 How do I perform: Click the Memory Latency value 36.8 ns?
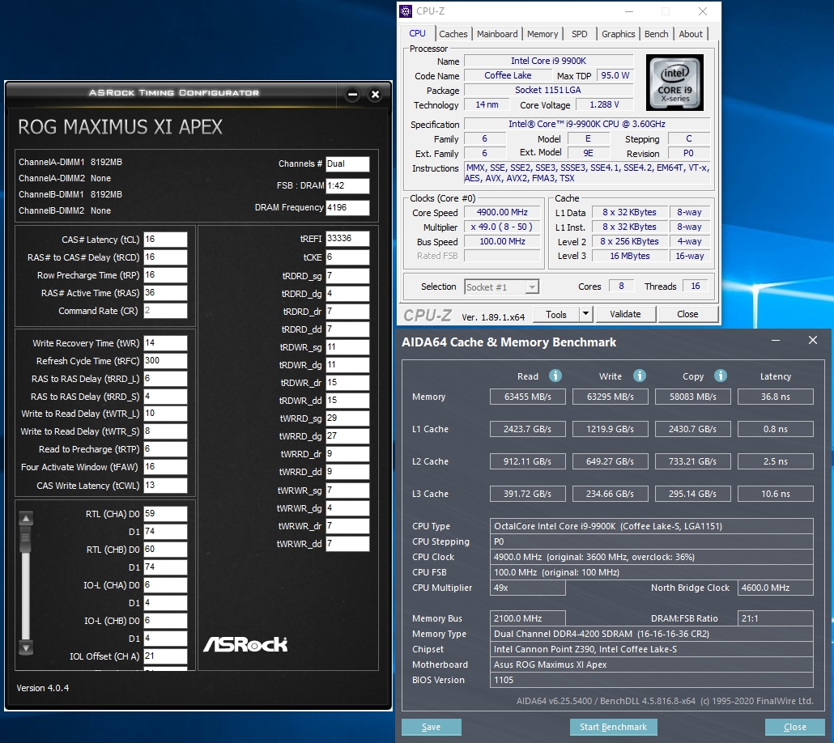click(x=776, y=397)
